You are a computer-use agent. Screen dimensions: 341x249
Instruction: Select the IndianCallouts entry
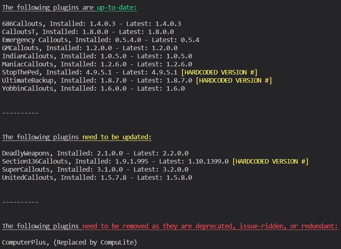29,56
